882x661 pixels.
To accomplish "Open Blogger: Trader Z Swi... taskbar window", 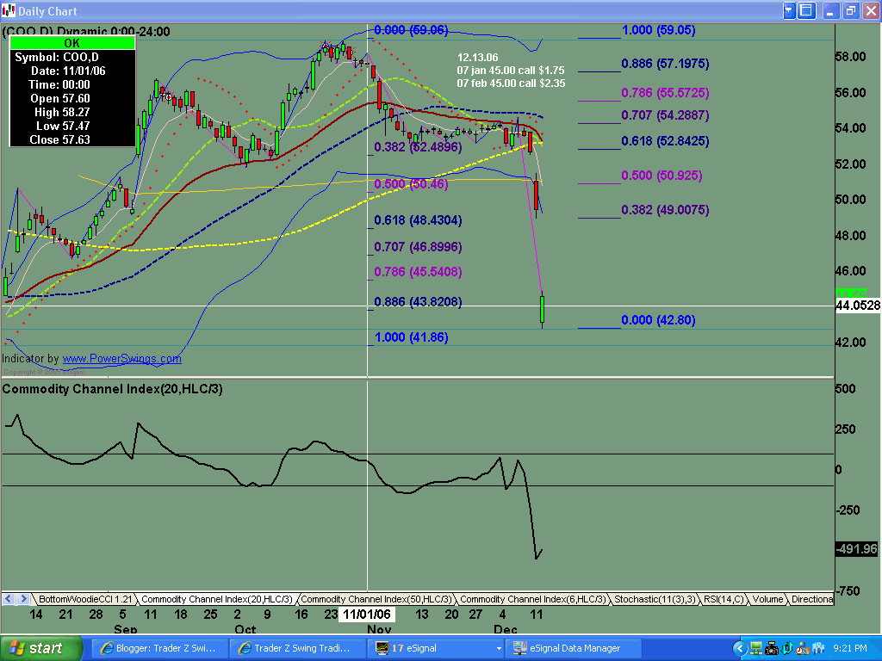I will [159, 648].
